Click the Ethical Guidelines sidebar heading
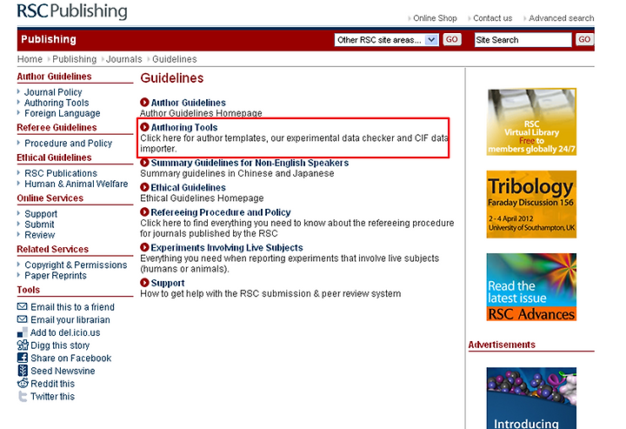Image resolution: width=626 pixels, height=429 pixels. pyautogui.click(x=54, y=158)
